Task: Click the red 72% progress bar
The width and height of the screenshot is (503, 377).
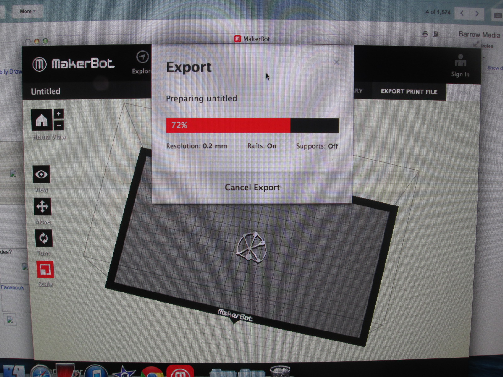Action: click(x=228, y=125)
